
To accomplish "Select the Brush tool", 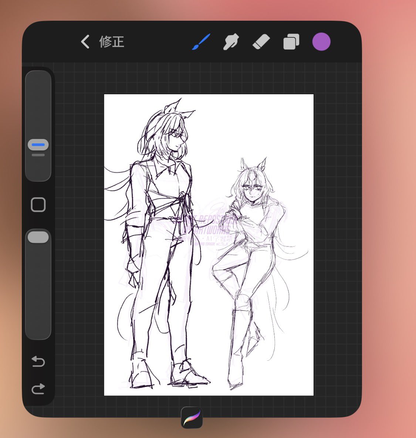I will pos(201,42).
